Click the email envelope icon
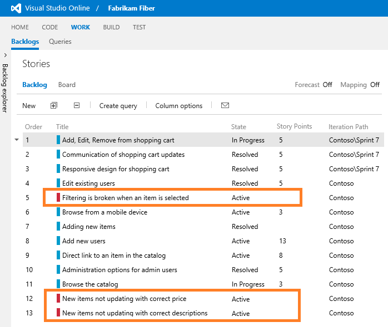Image resolution: width=388 pixels, height=327 pixels. pyautogui.click(x=225, y=105)
